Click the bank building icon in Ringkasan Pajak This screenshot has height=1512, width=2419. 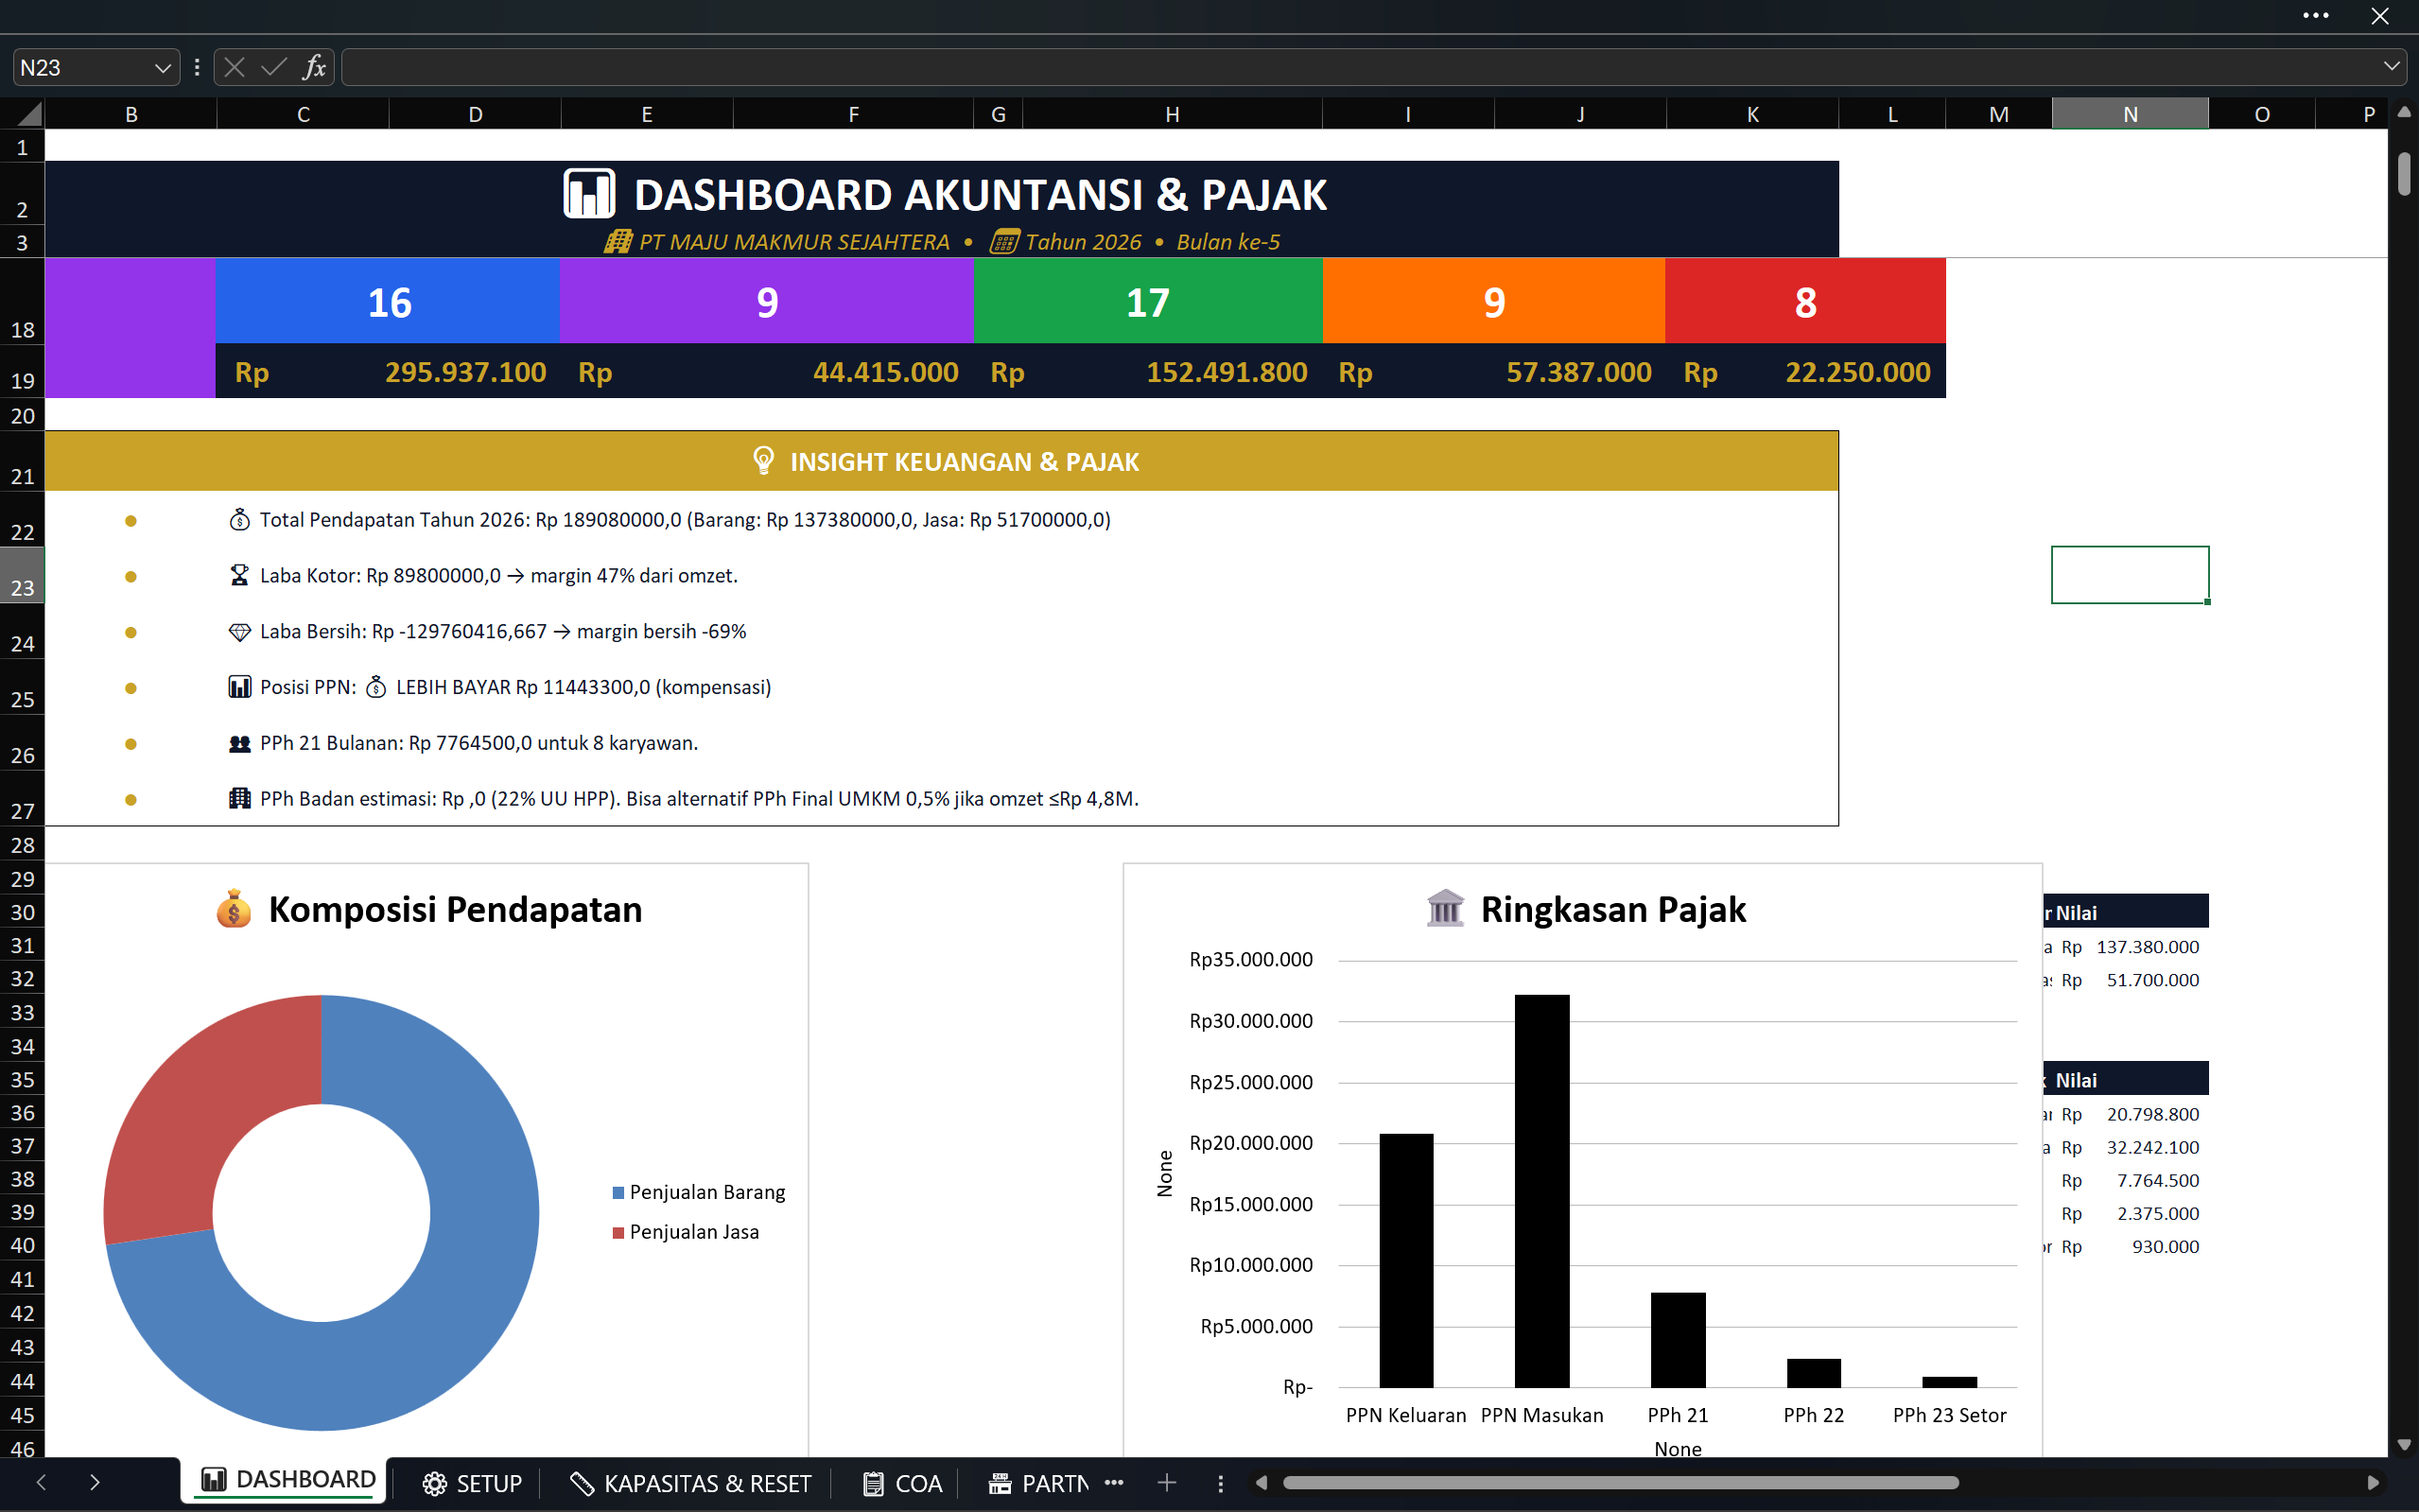coord(1445,909)
